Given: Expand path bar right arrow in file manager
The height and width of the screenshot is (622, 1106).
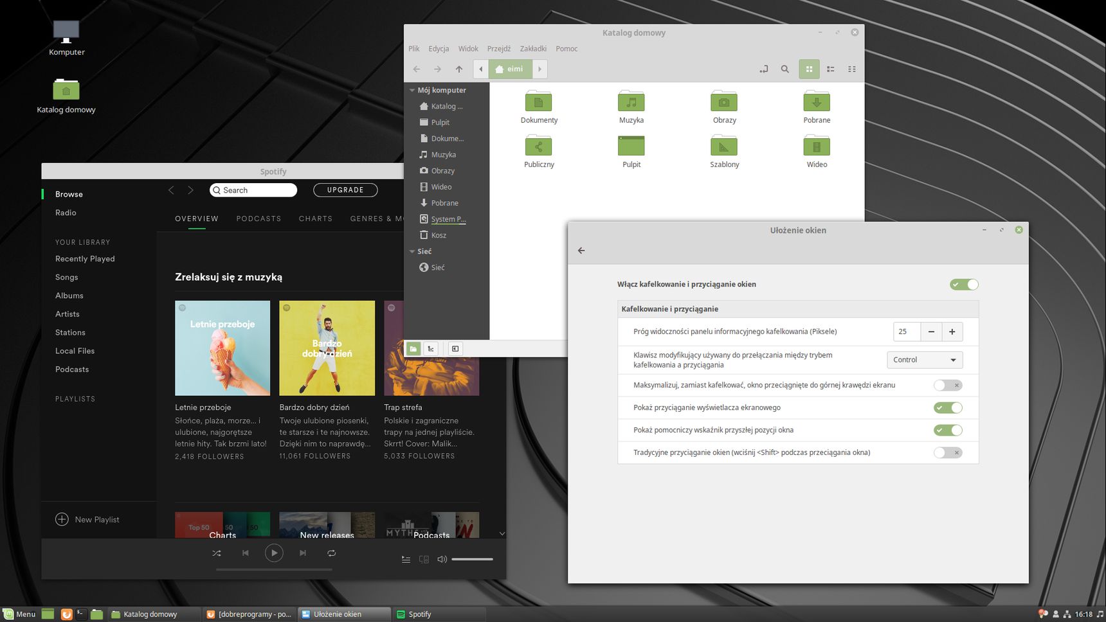Looking at the screenshot, I should (x=539, y=69).
